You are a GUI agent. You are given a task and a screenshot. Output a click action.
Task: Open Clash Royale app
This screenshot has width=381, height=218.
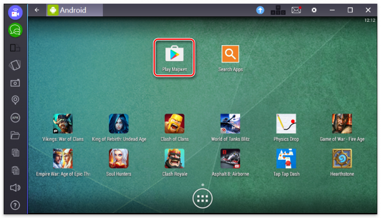click(x=174, y=159)
